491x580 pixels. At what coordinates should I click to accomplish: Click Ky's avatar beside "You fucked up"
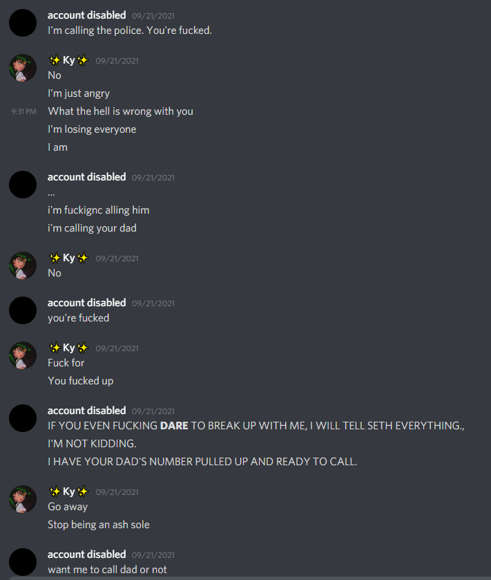click(23, 355)
